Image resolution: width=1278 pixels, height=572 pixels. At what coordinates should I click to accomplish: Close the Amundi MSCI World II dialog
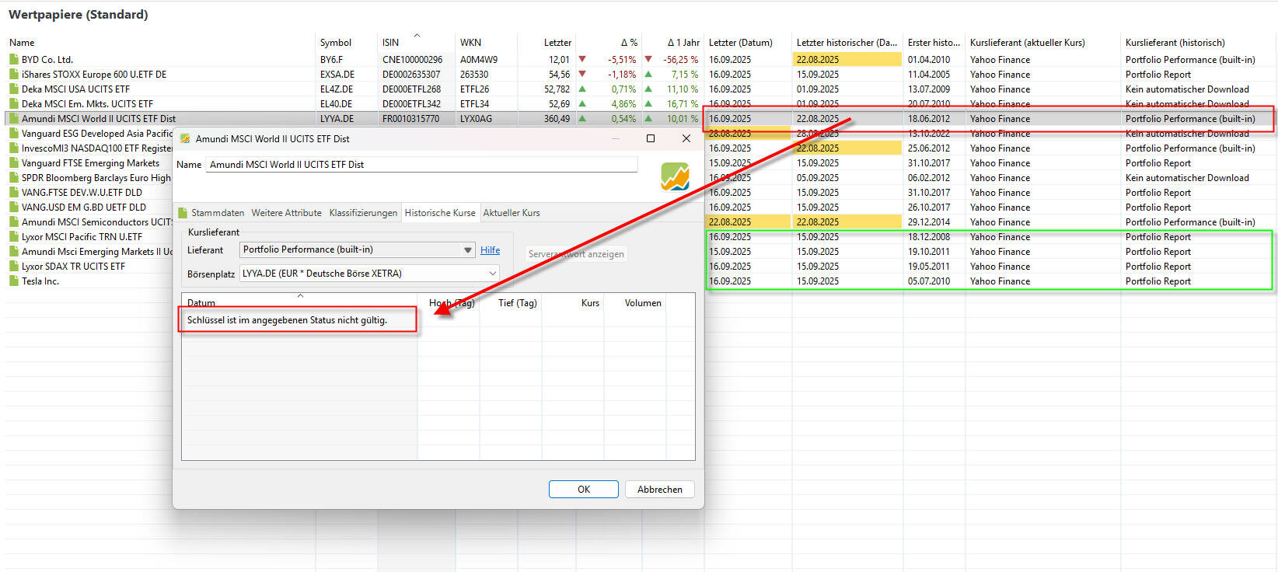coord(686,138)
